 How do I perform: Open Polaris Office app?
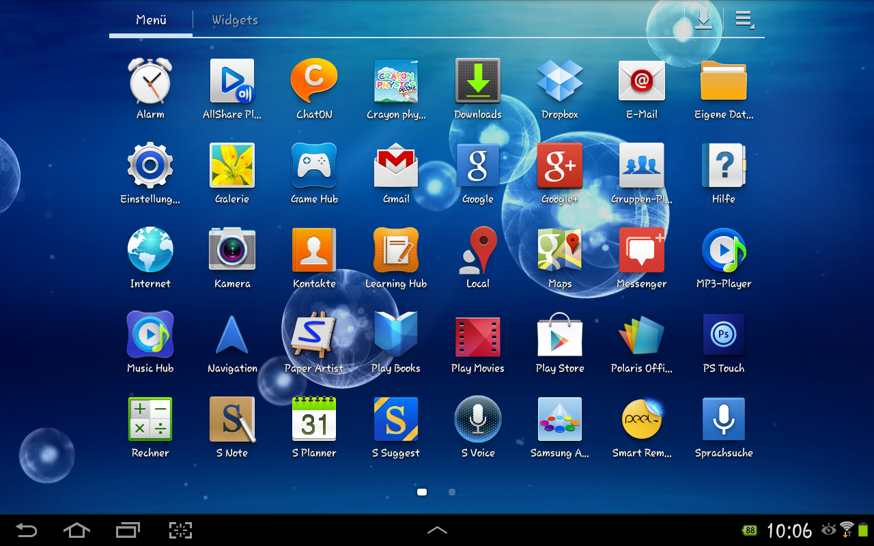(642, 335)
